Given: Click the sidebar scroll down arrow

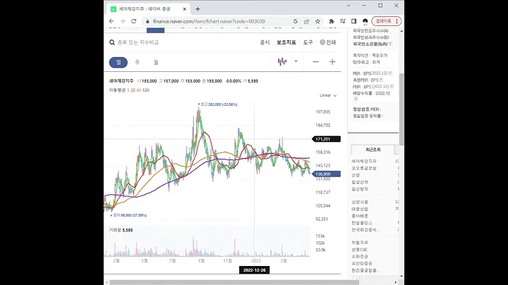Looking at the screenshot, I should (401, 277).
